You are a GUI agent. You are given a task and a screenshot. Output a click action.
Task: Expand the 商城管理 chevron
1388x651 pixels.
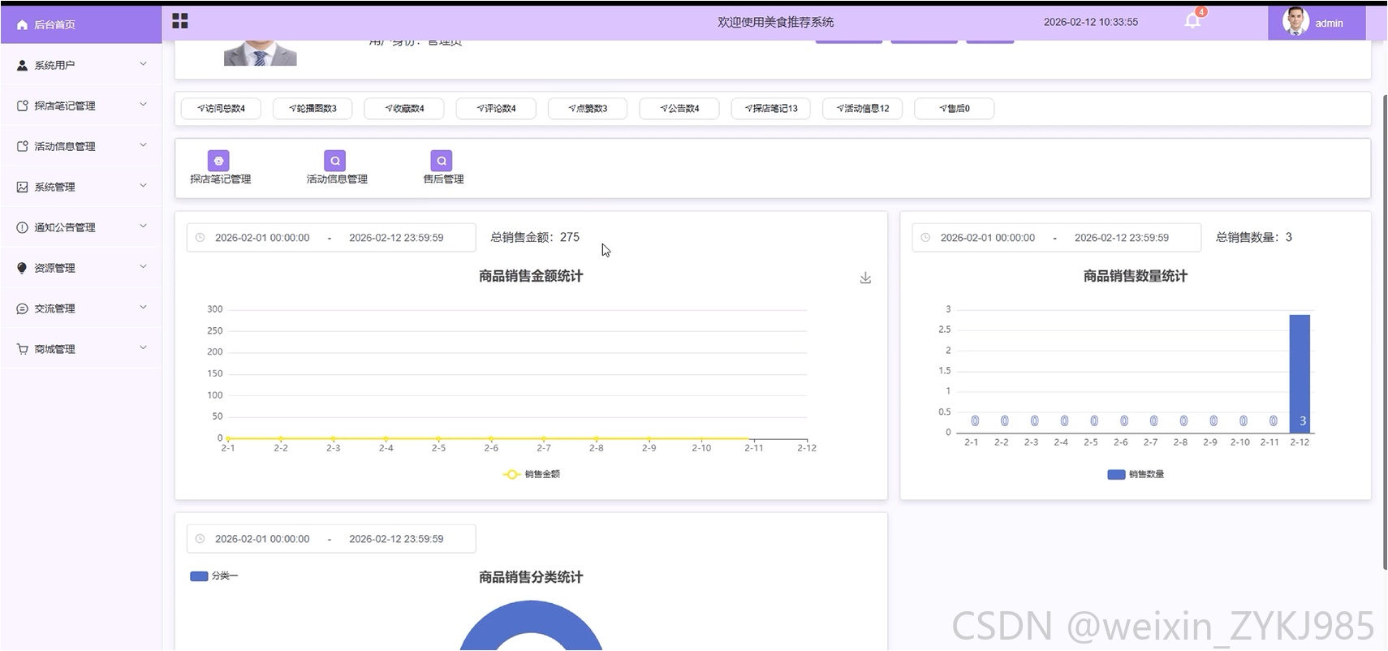[144, 348]
